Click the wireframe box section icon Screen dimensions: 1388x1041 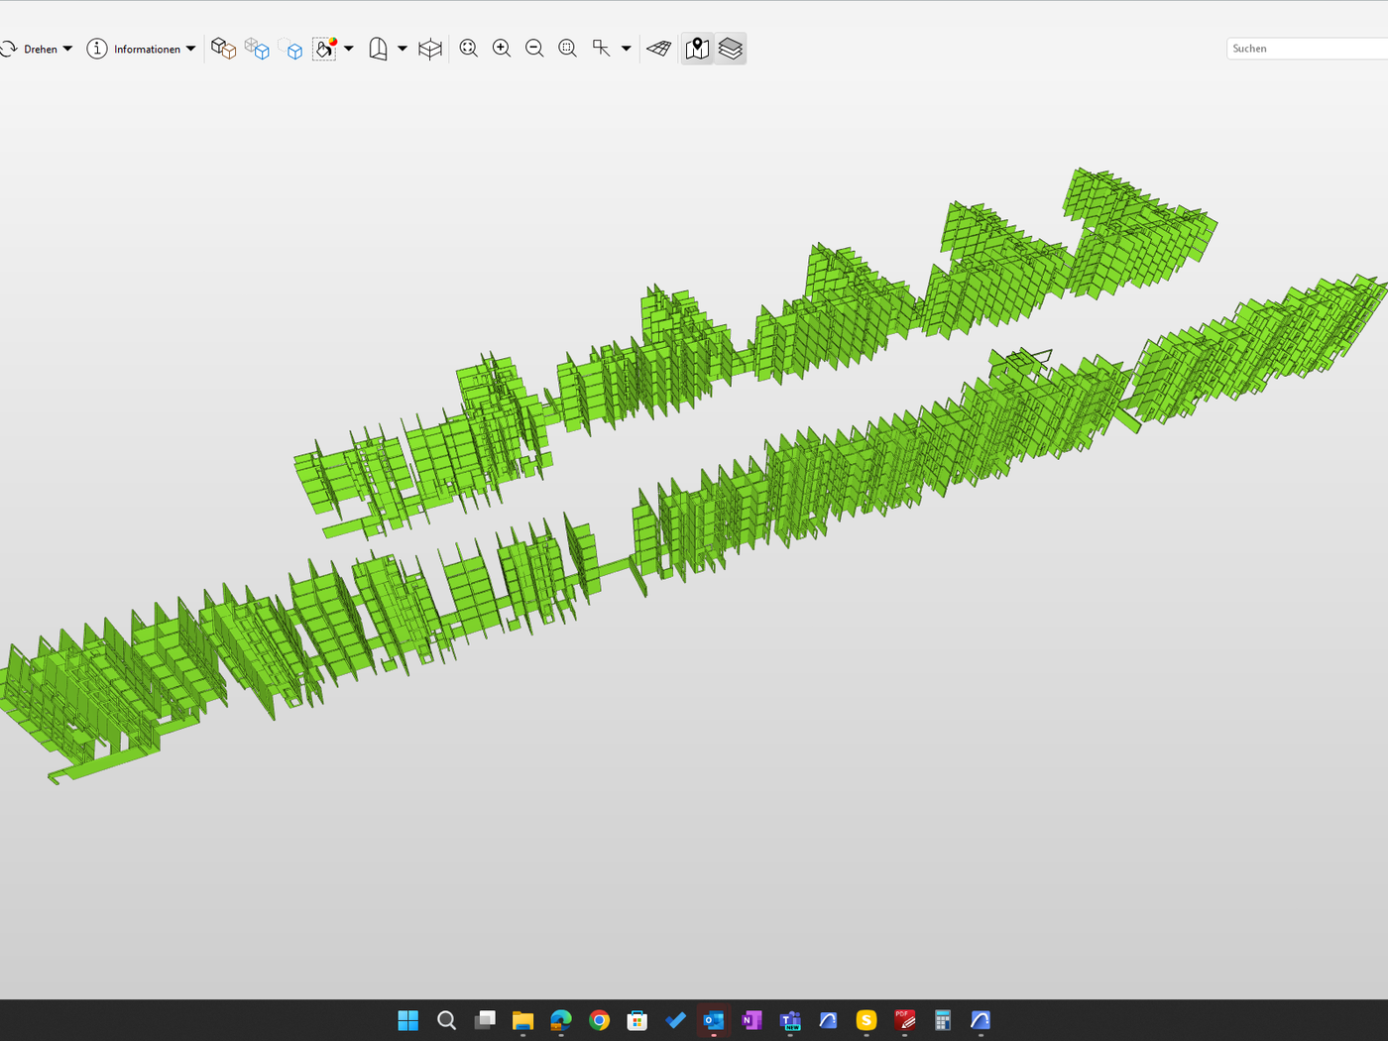click(429, 49)
